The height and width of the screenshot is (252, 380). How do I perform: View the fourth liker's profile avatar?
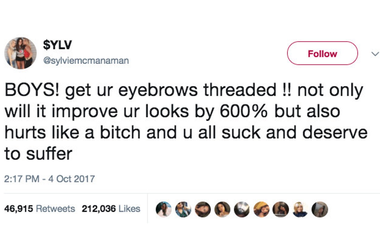222,209
